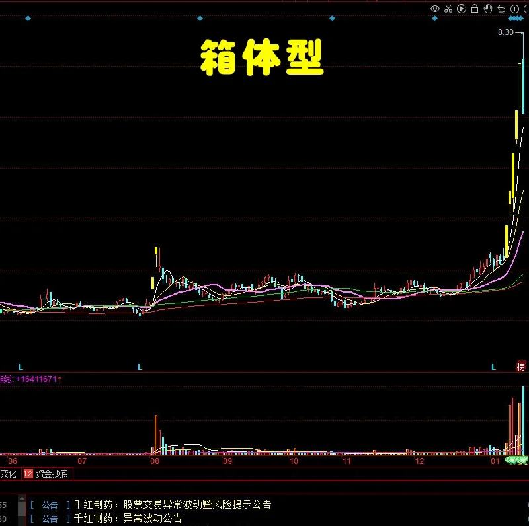This screenshot has height=526, width=529.
Task: Toggle the padlock lock icon
Action: (x=475, y=9)
